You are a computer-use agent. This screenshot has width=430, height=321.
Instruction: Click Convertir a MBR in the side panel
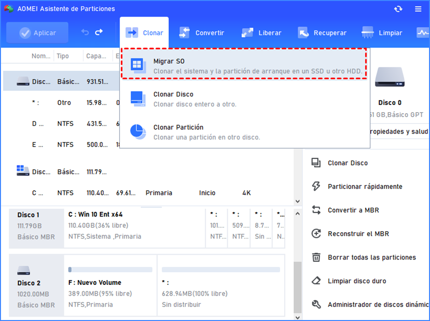point(353,210)
